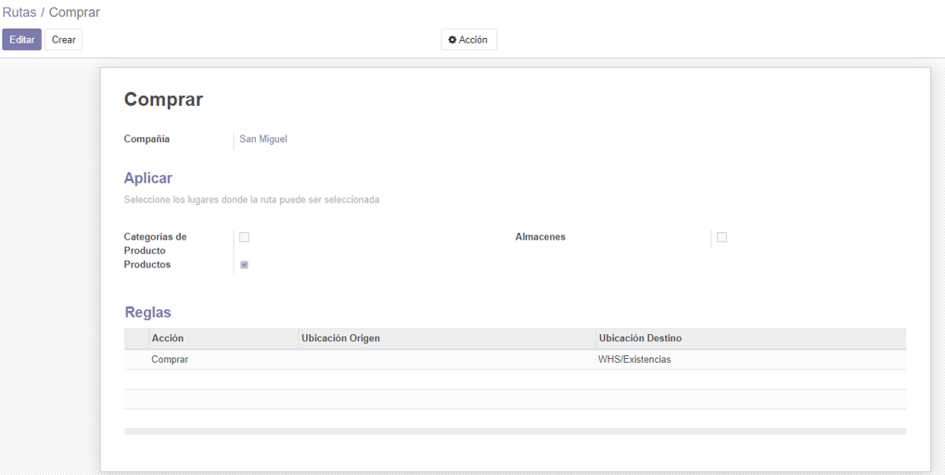This screenshot has width=945, height=475.
Task: Click the Reglas section heading
Action: click(147, 313)
